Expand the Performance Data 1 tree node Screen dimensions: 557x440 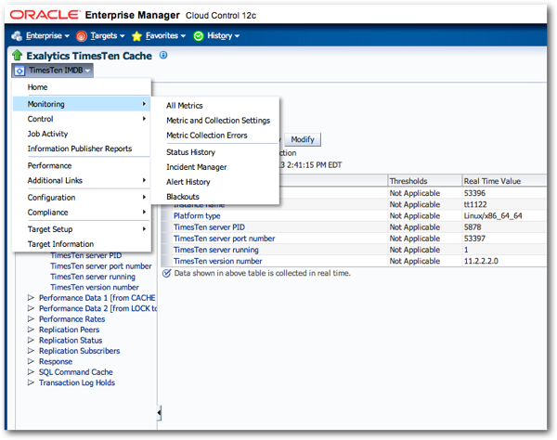click(x=32, y=298)
